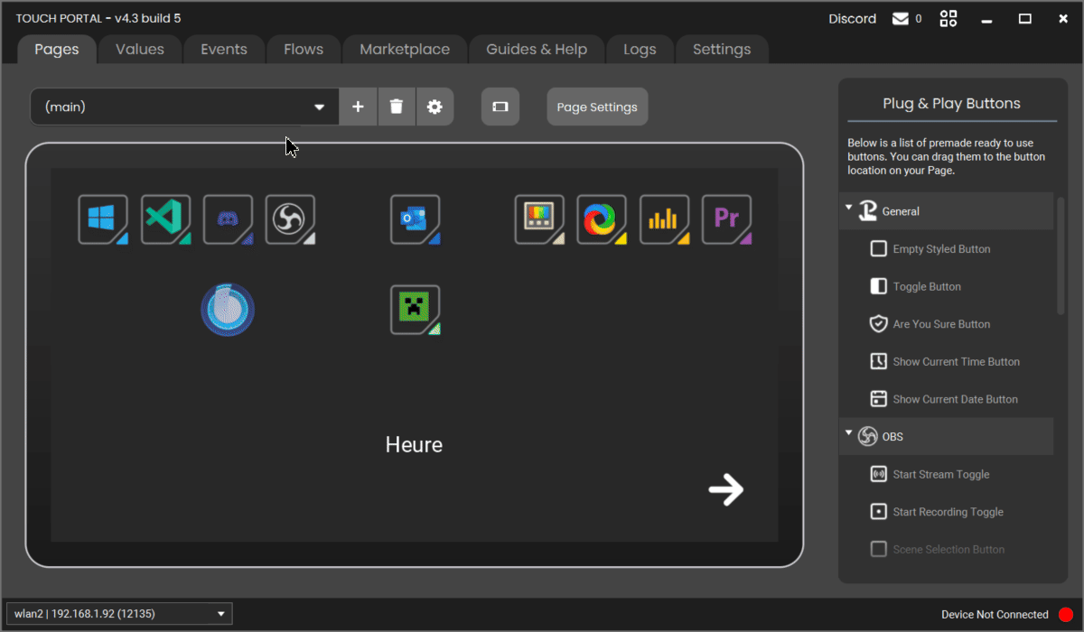
Task: Open the Discord link in title bar
Action: coord(853,18)
